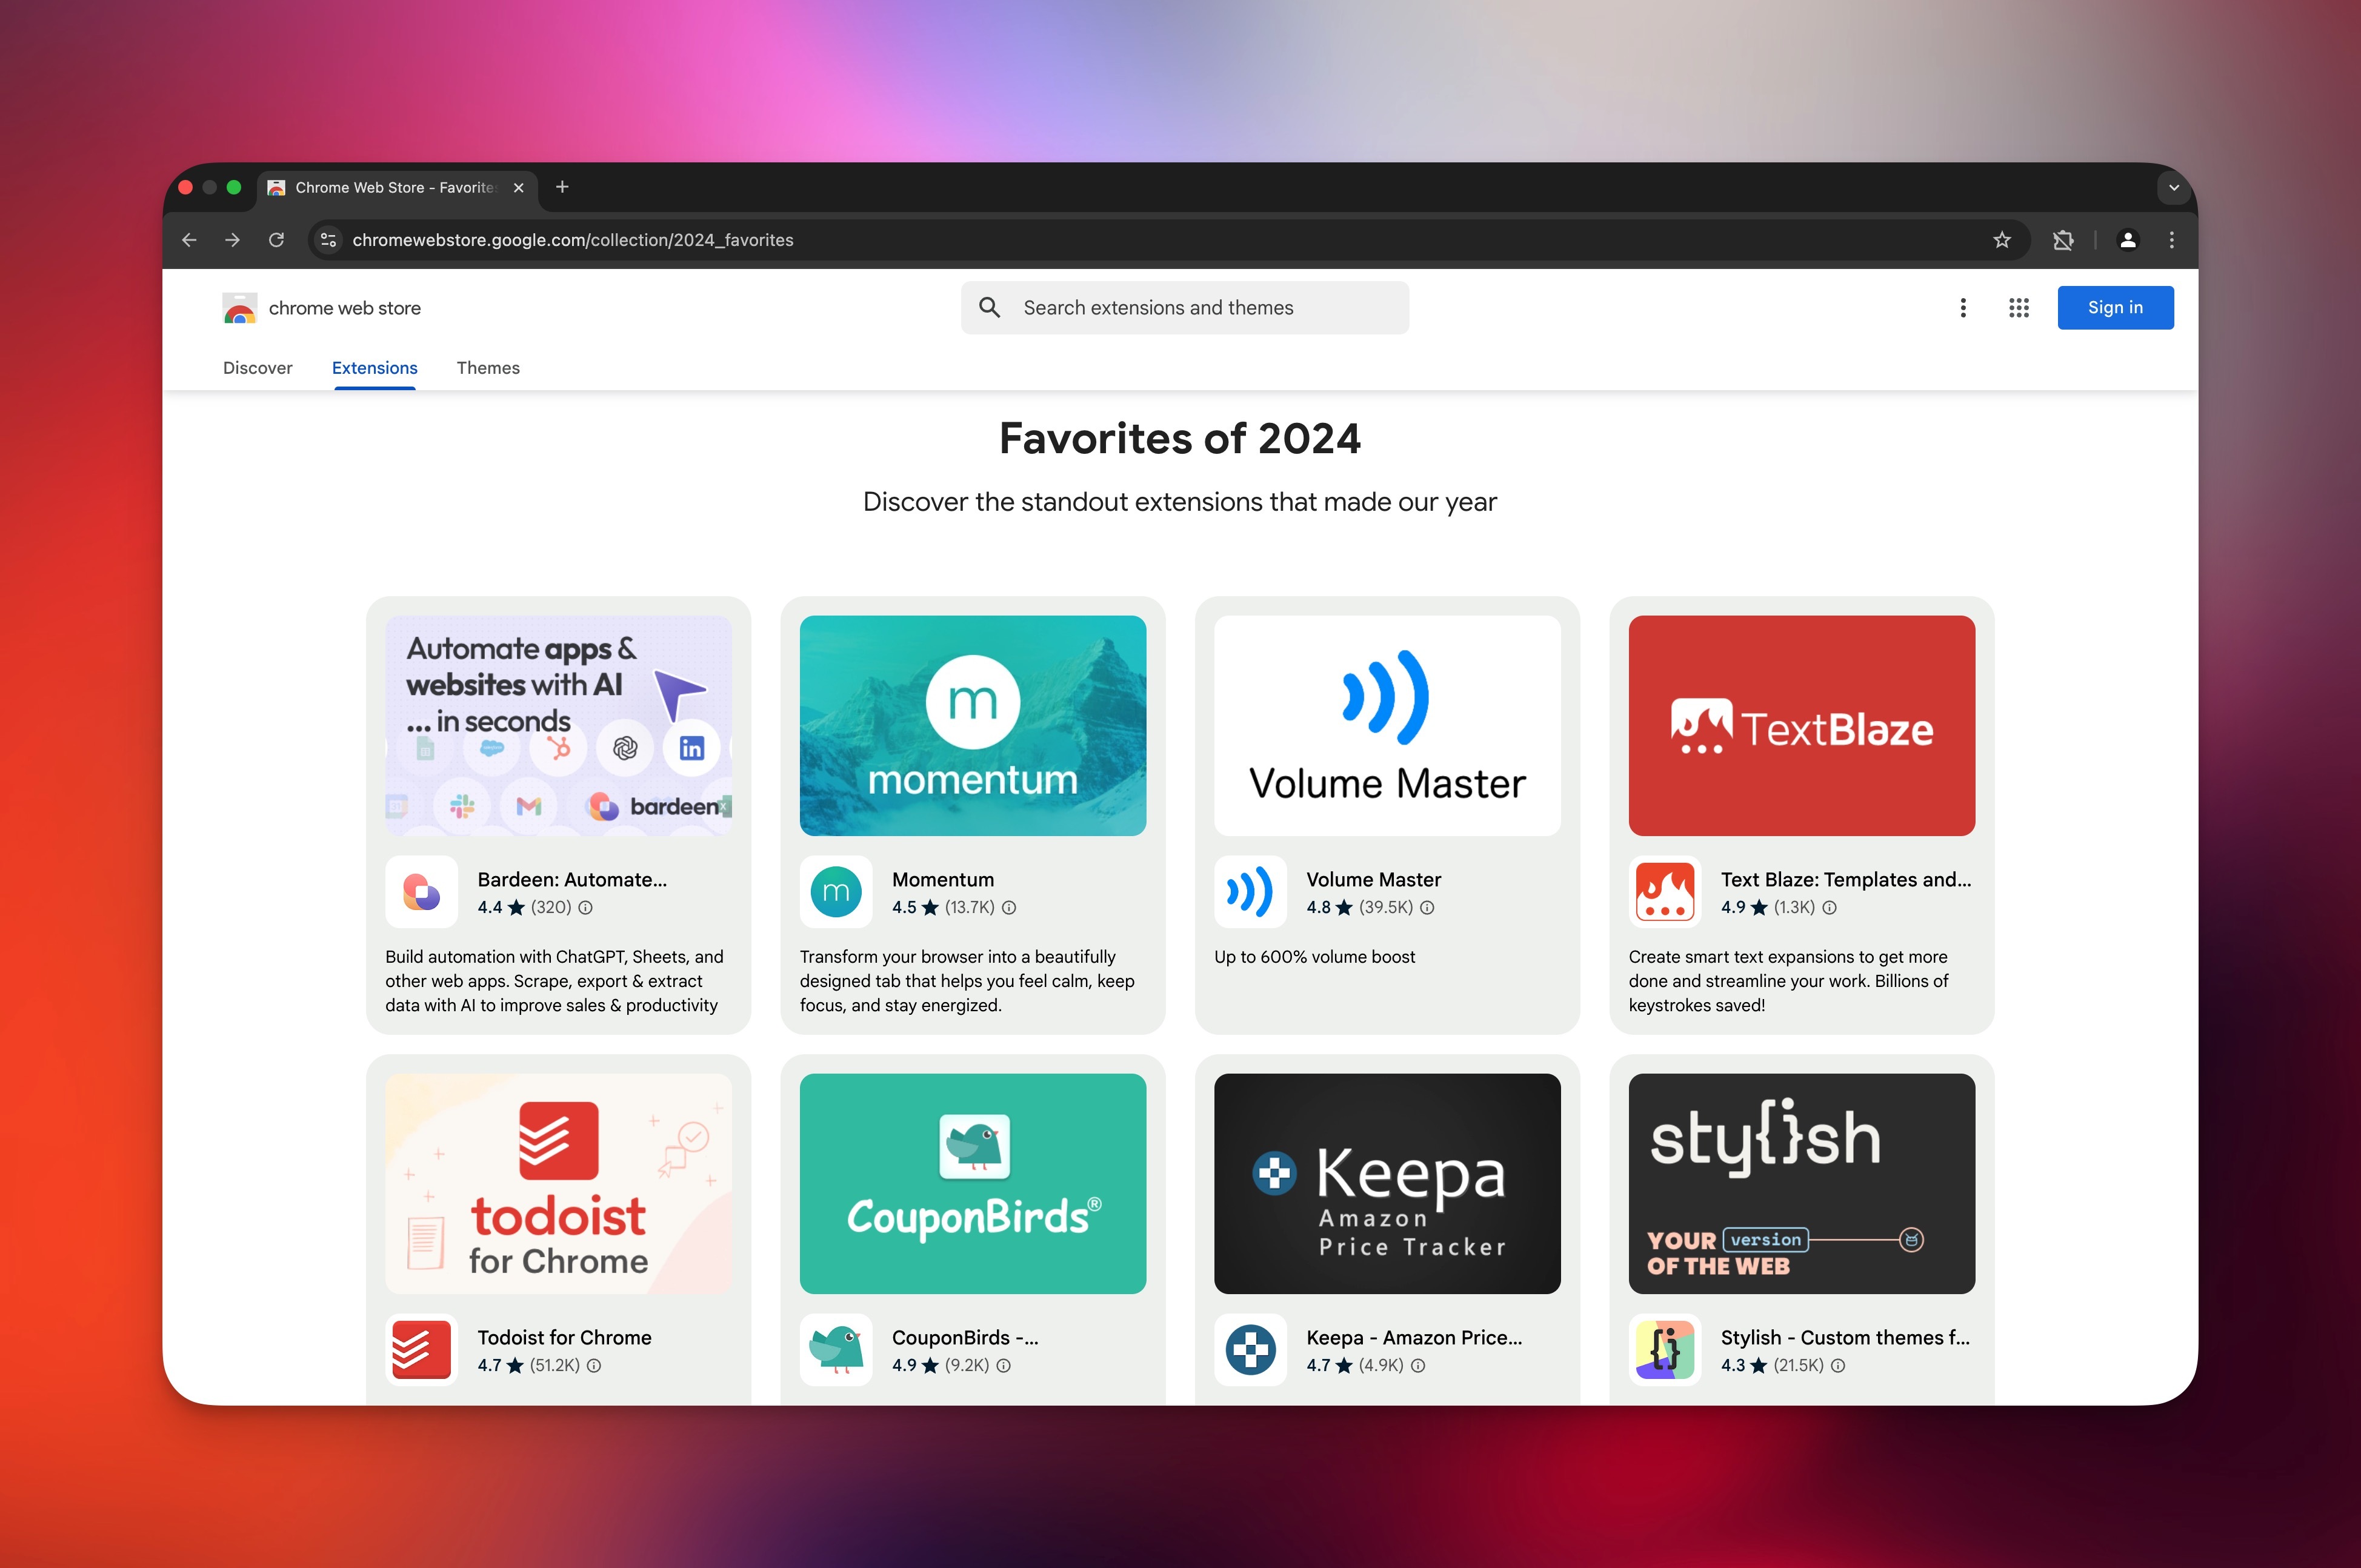The width and height of the screenshot is (2361, 1568).
Task: Open the Bardeen promo image
Action: [x=559, y=726]
